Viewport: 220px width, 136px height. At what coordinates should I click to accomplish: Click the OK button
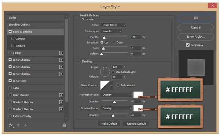click(x=196, y=18)
